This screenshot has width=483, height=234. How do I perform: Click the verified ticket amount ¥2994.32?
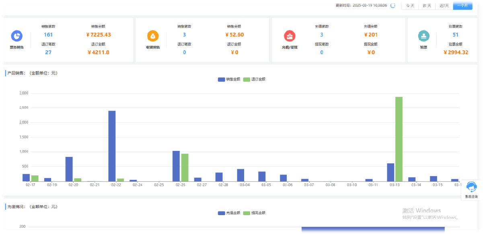456,52
